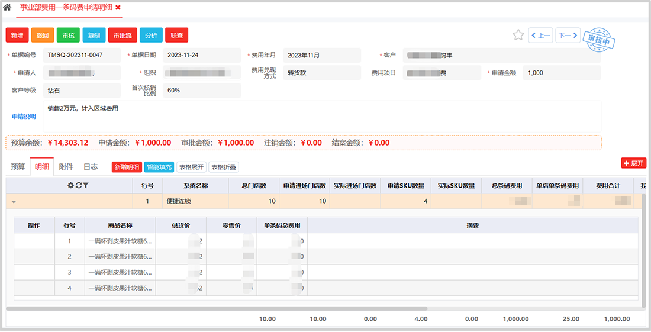
Task: Click 表格折叠 to collapse table rows
Action: tap(223, 167)
